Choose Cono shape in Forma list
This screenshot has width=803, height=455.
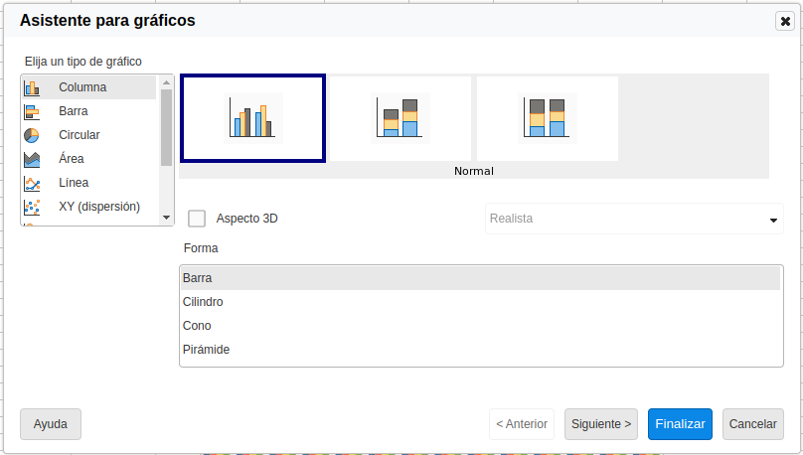point(197,326)
